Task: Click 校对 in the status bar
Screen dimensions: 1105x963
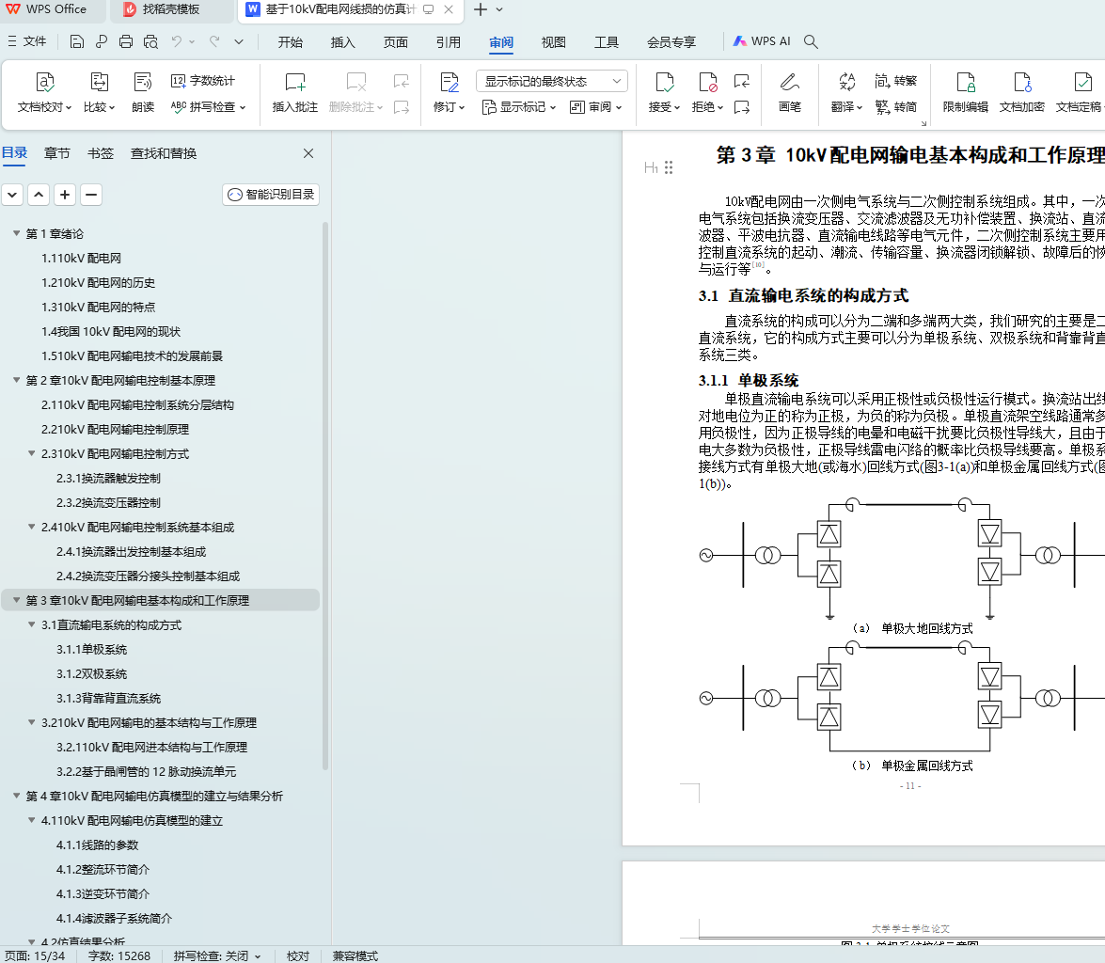Action: point(298,956)
